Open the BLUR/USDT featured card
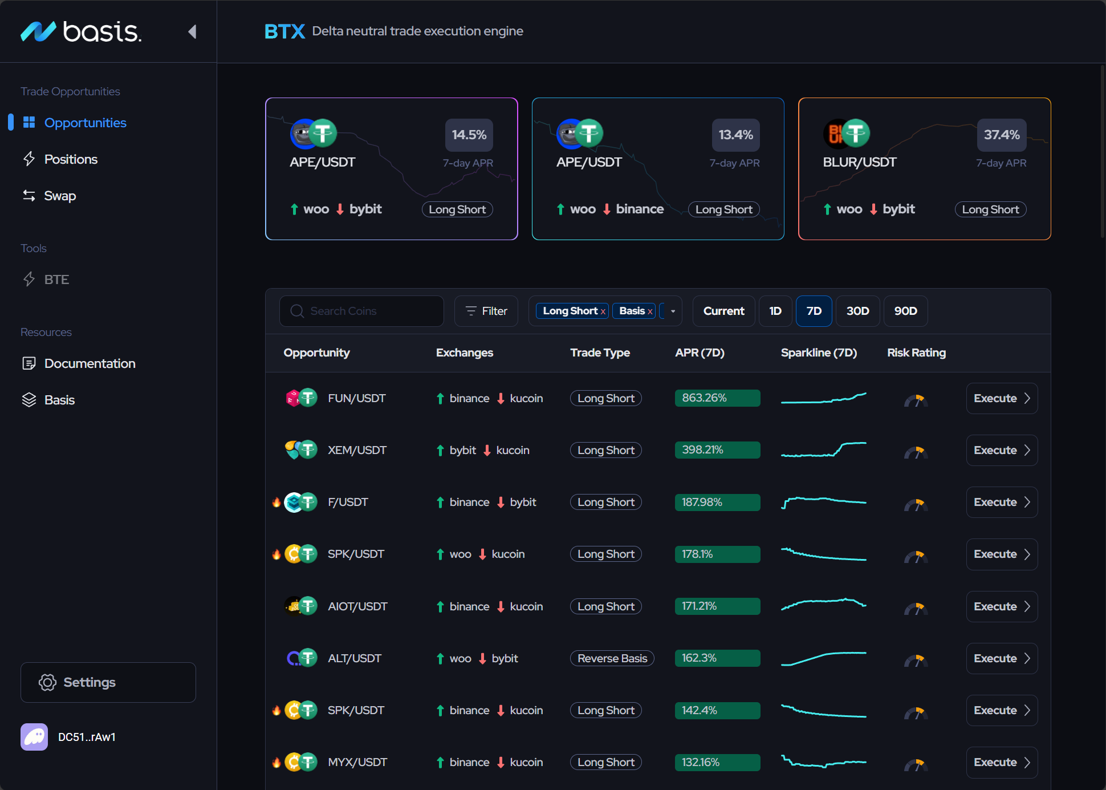 925,169
